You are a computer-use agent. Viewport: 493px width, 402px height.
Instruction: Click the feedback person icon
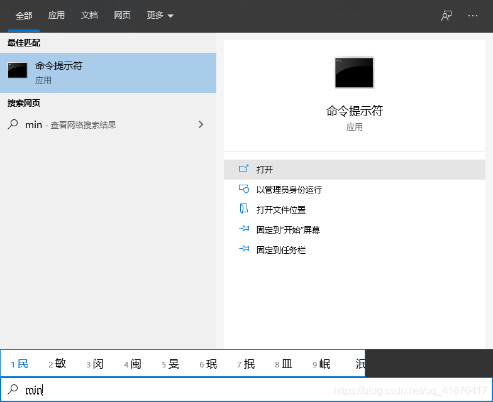coord(446,15)
